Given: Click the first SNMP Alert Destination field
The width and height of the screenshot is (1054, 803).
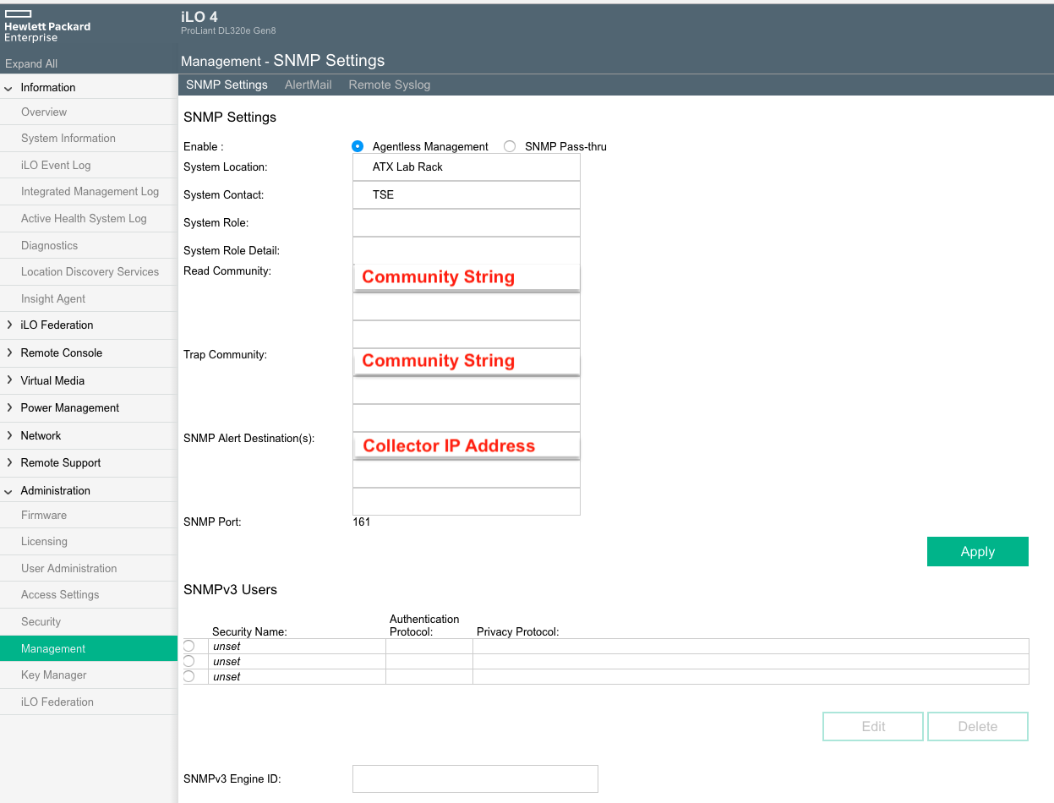Looking at the screenshot, I should [467, 445].
